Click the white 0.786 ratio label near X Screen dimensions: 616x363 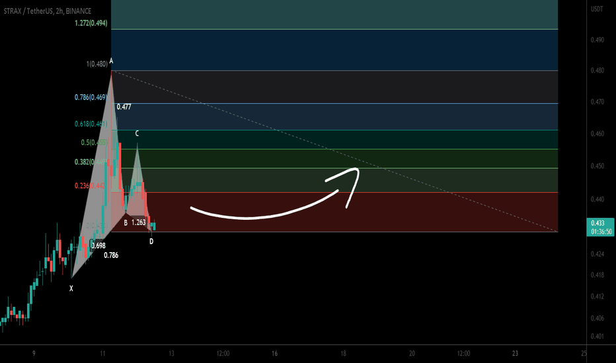coord(111,255)
